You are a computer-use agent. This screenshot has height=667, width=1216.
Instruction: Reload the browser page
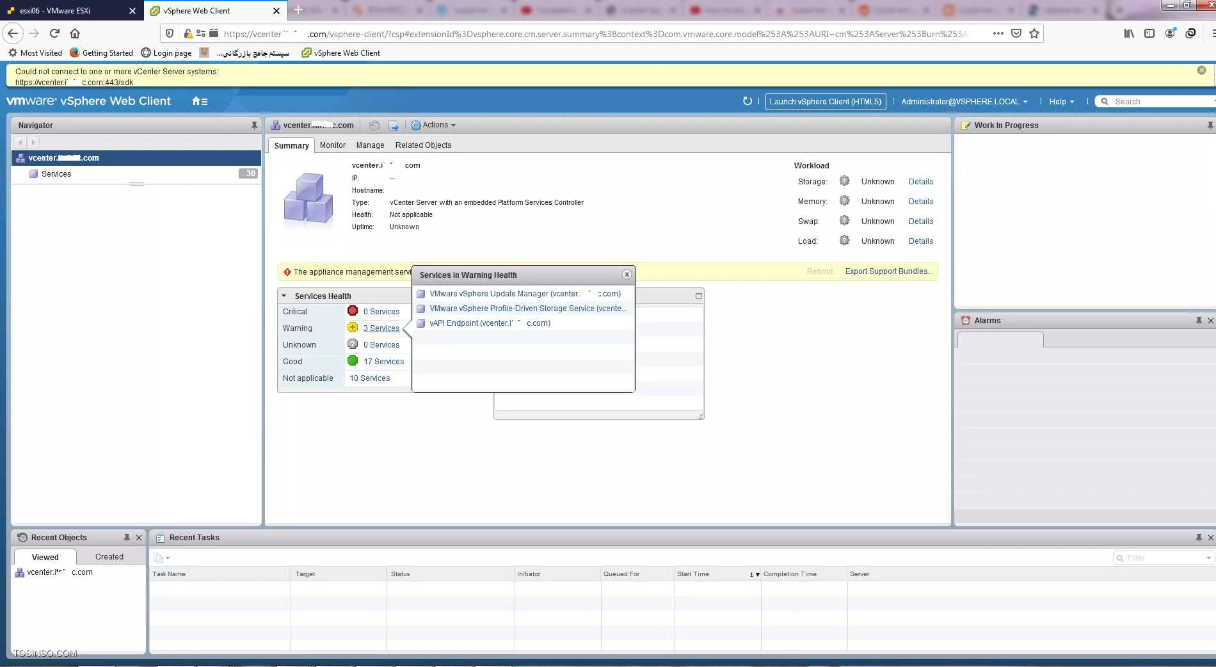(x=54, y=33)
